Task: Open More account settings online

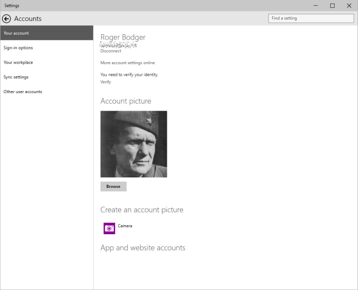Action: tap(127, 63)
